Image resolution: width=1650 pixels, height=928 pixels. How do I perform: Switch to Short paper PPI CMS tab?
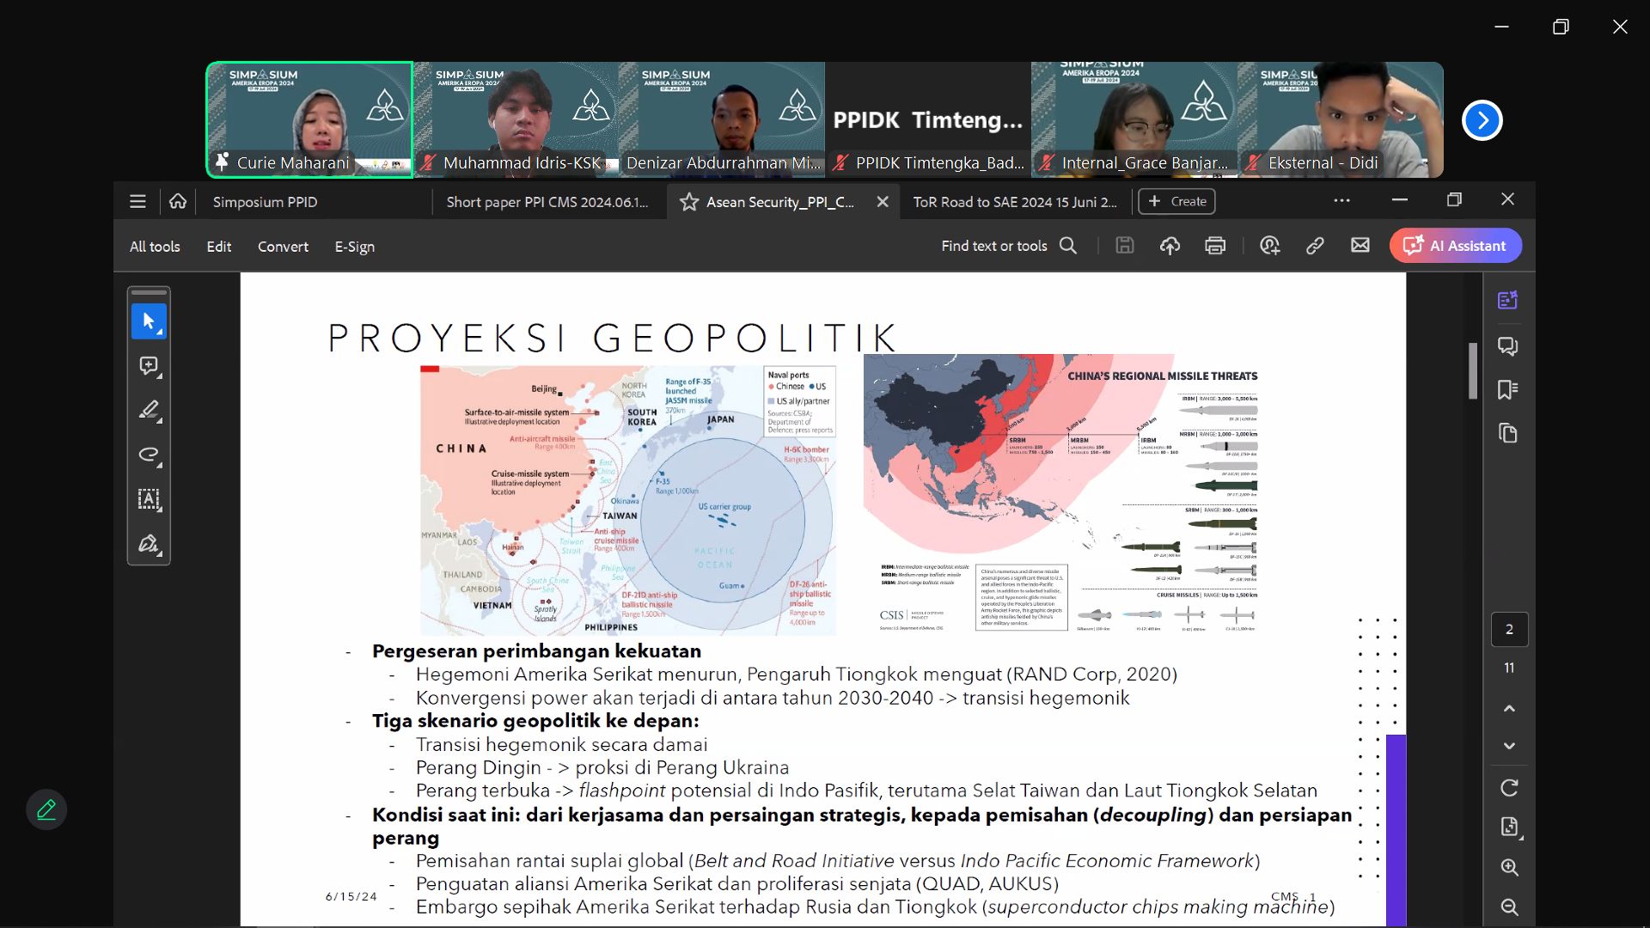click(547, 202)
